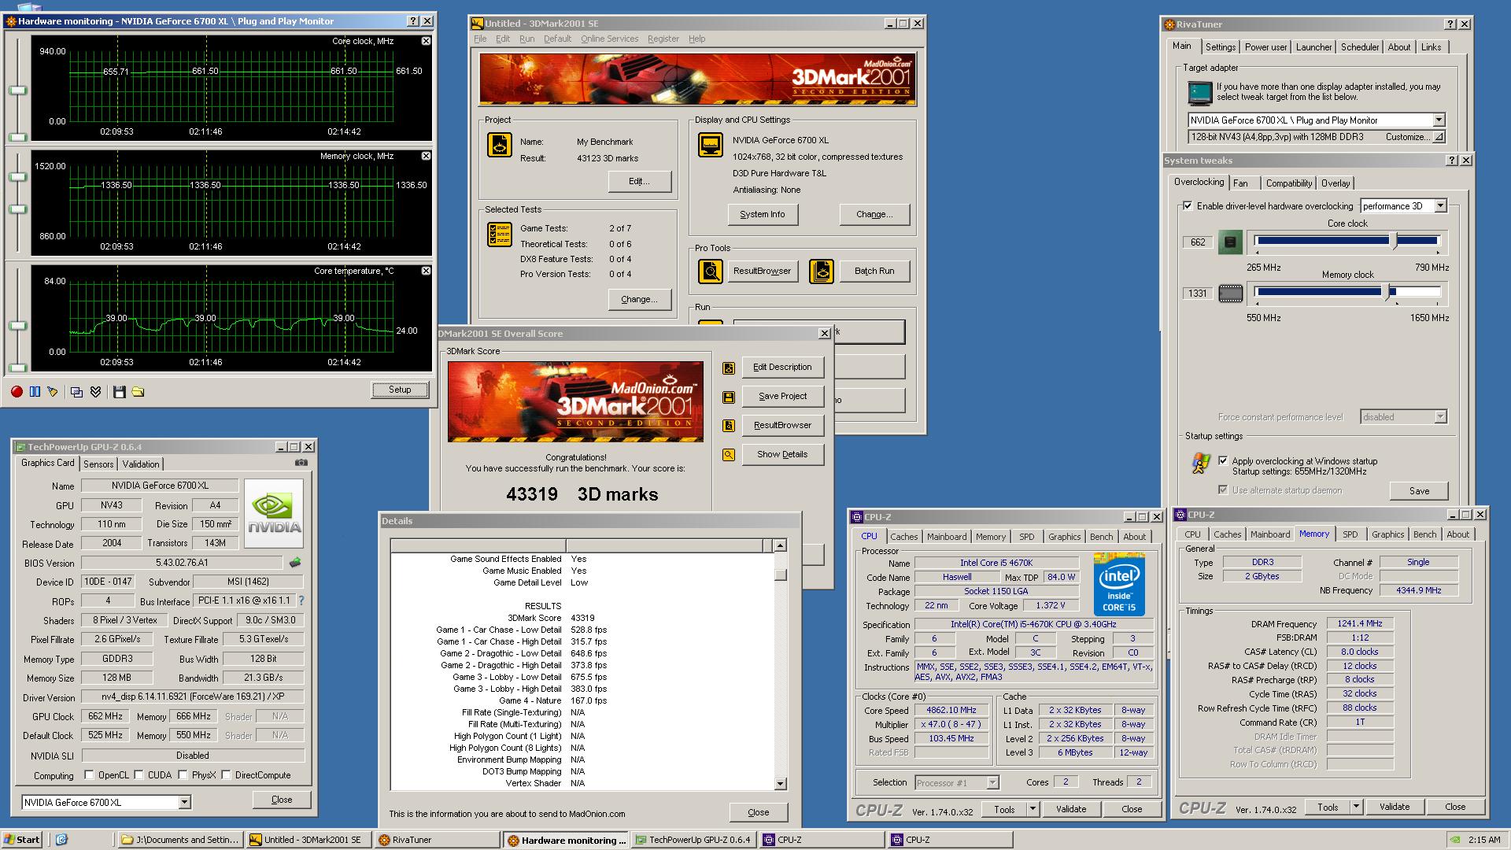
Task: Click the Validate button in left CPU-Z
Action: tap(1070, 809)
